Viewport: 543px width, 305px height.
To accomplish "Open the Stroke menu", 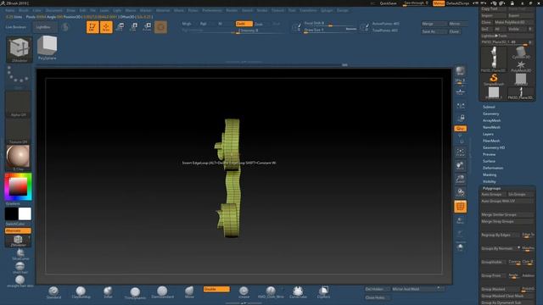I will (262, 10).
